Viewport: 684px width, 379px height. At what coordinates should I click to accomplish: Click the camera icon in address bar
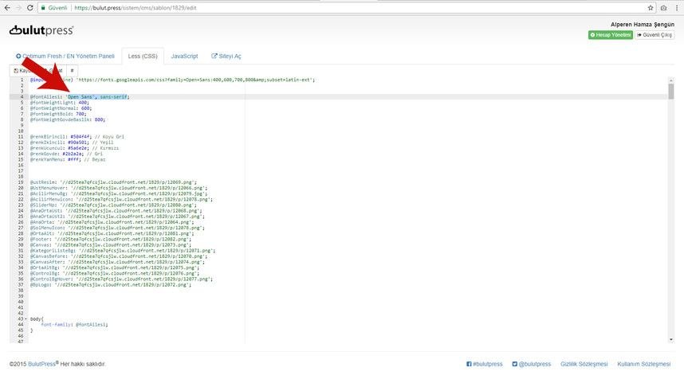point(663,7)
